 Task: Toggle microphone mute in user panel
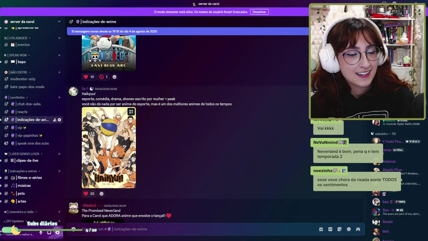41,232
